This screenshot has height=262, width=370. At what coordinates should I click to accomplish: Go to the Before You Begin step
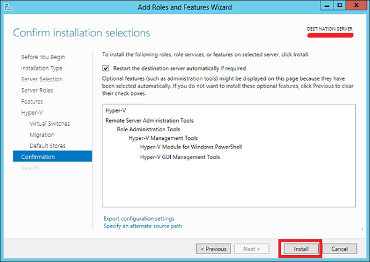(43, 57)
